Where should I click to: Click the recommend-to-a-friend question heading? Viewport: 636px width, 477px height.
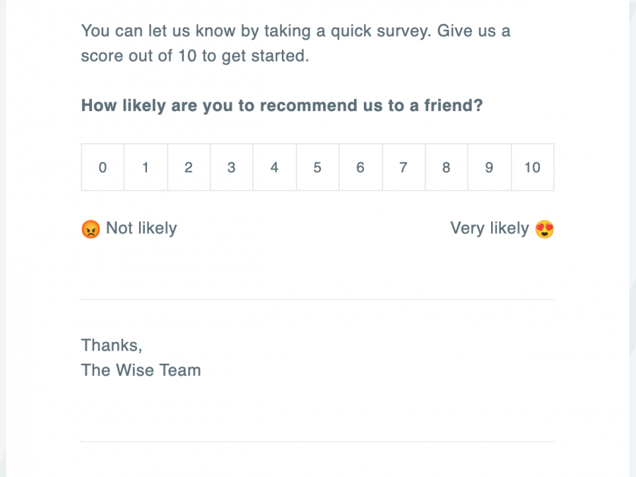click(x=282, y=106)
